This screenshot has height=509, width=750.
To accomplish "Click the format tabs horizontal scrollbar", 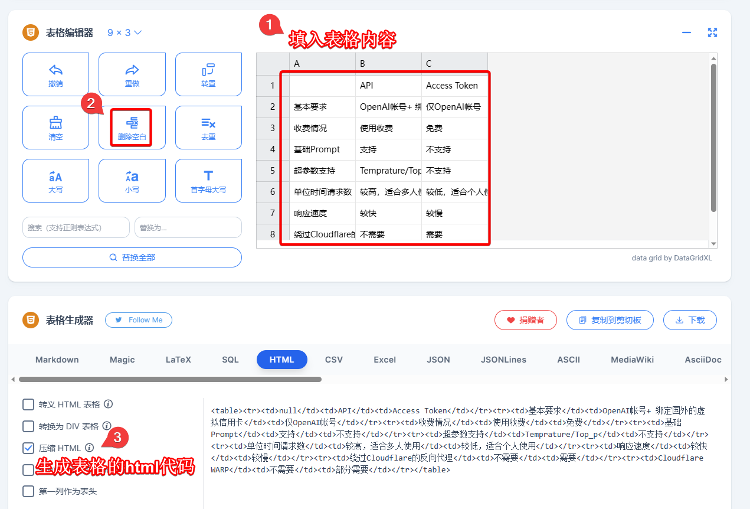I will click(x=170, y=379).
